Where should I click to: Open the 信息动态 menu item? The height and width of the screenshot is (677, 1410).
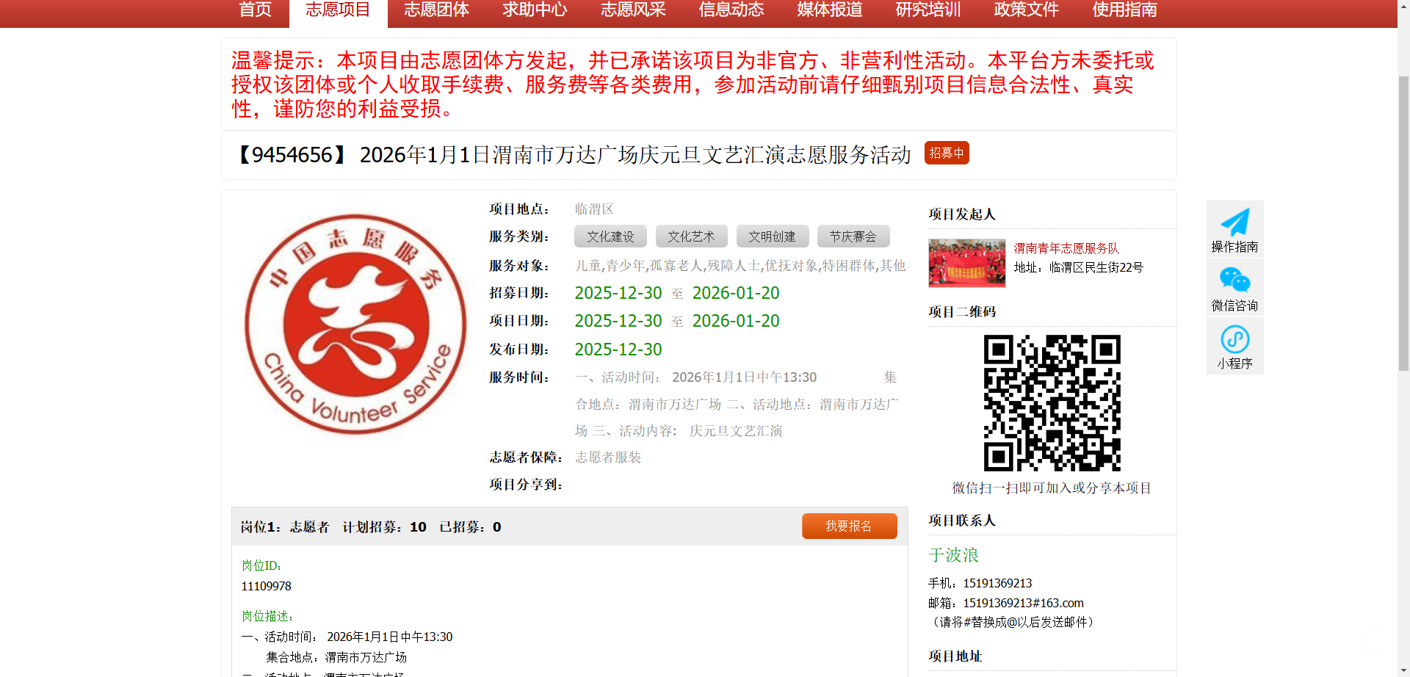731,10
